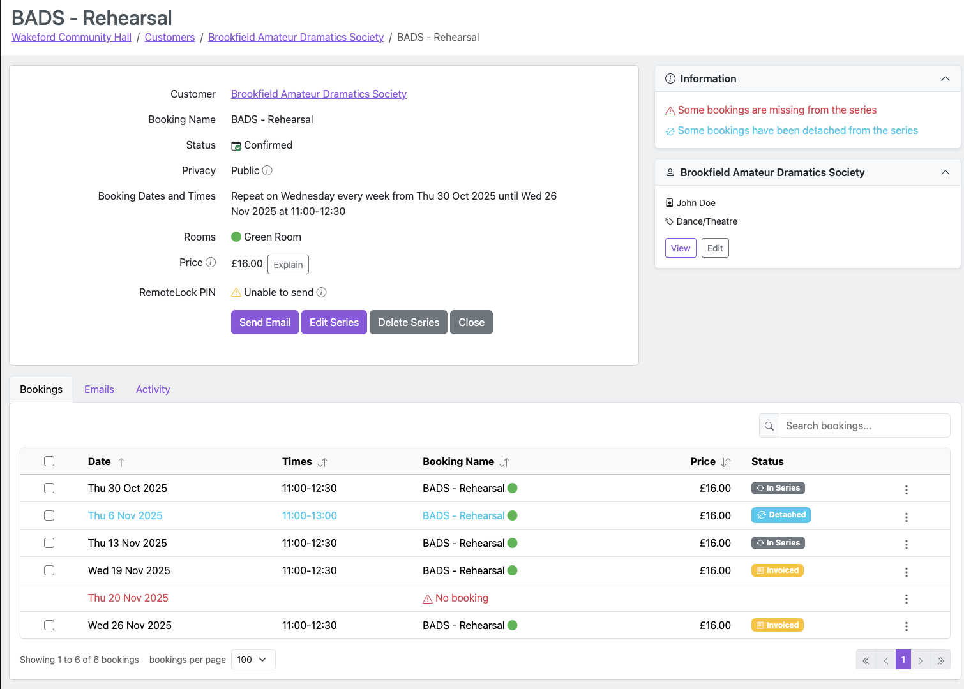Collapse the Brookfield Amateur Dramatics Society panel
Screen dimensions: 964x689
pos(945,172)
